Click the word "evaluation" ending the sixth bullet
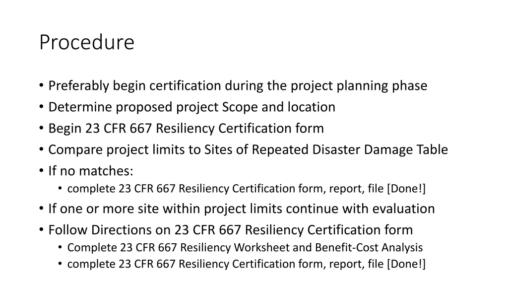This screenshot has height=286, width=508. [403, 209]
